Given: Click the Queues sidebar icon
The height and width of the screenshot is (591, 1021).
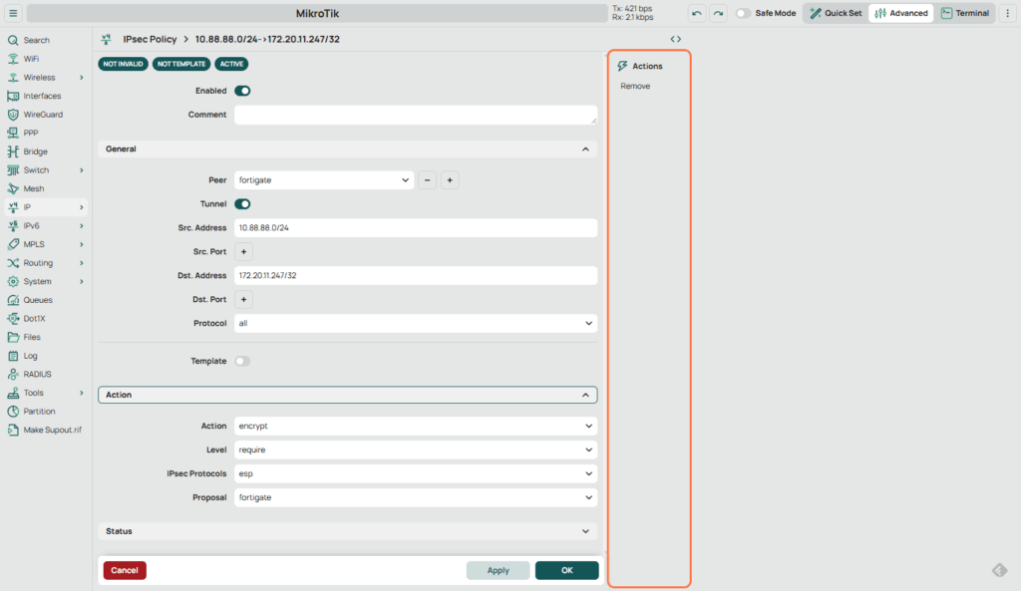Looking at the screenshot, I should click(x=13, y=300).
